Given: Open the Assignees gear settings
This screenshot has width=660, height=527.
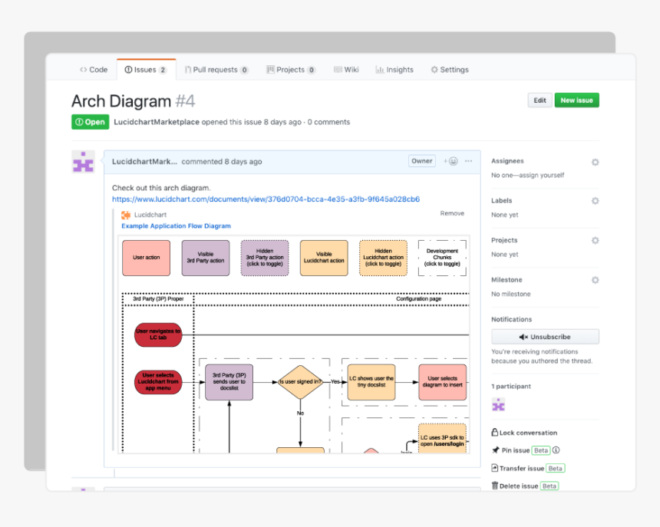Looking at the screenshot, I should point(595,162).
